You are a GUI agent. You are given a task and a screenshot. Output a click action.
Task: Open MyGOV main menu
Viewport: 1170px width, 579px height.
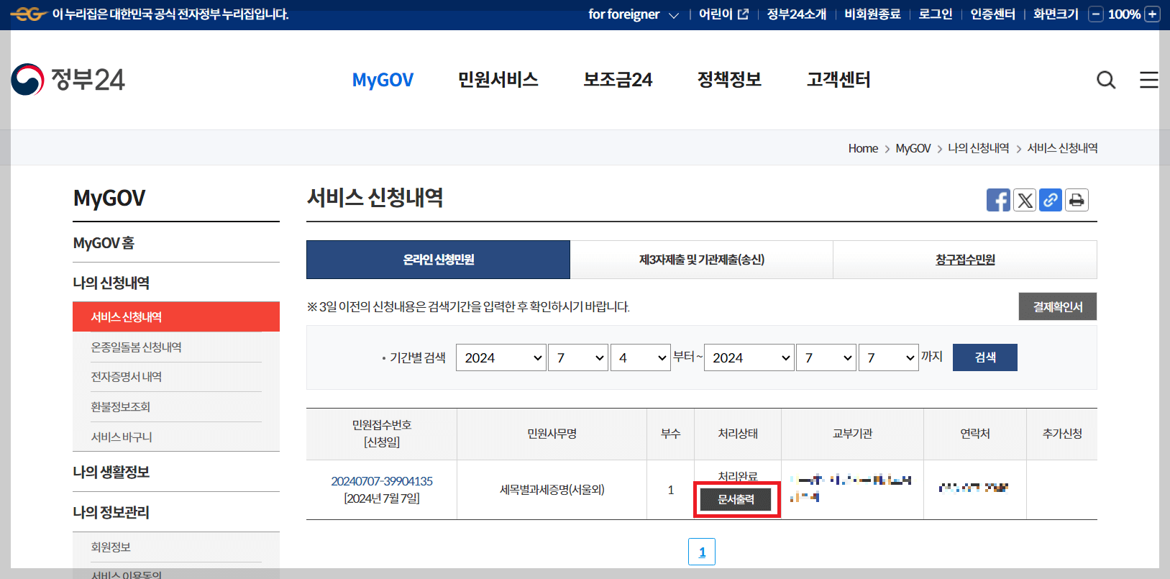click(383, 80)
